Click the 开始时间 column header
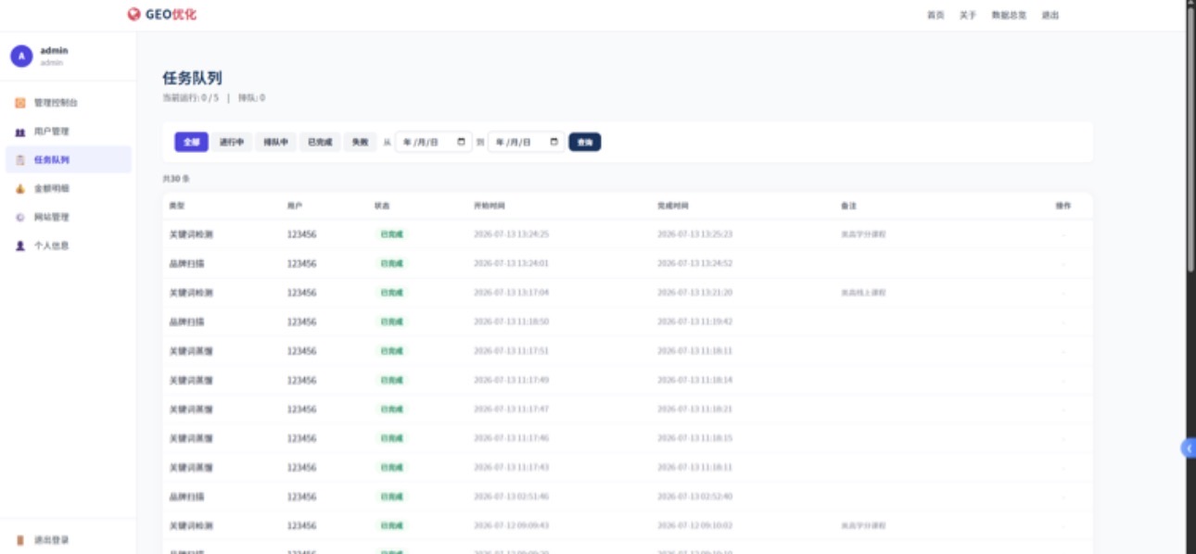Image resolution: width=1196 pixels, height=554 pixels. pyautogui.click(x=489, y=206)
